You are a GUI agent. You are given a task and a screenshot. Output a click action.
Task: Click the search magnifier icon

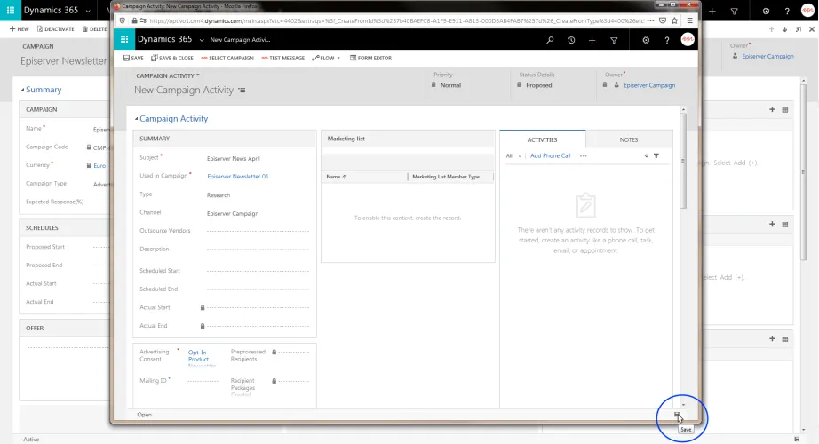(550, 40)
